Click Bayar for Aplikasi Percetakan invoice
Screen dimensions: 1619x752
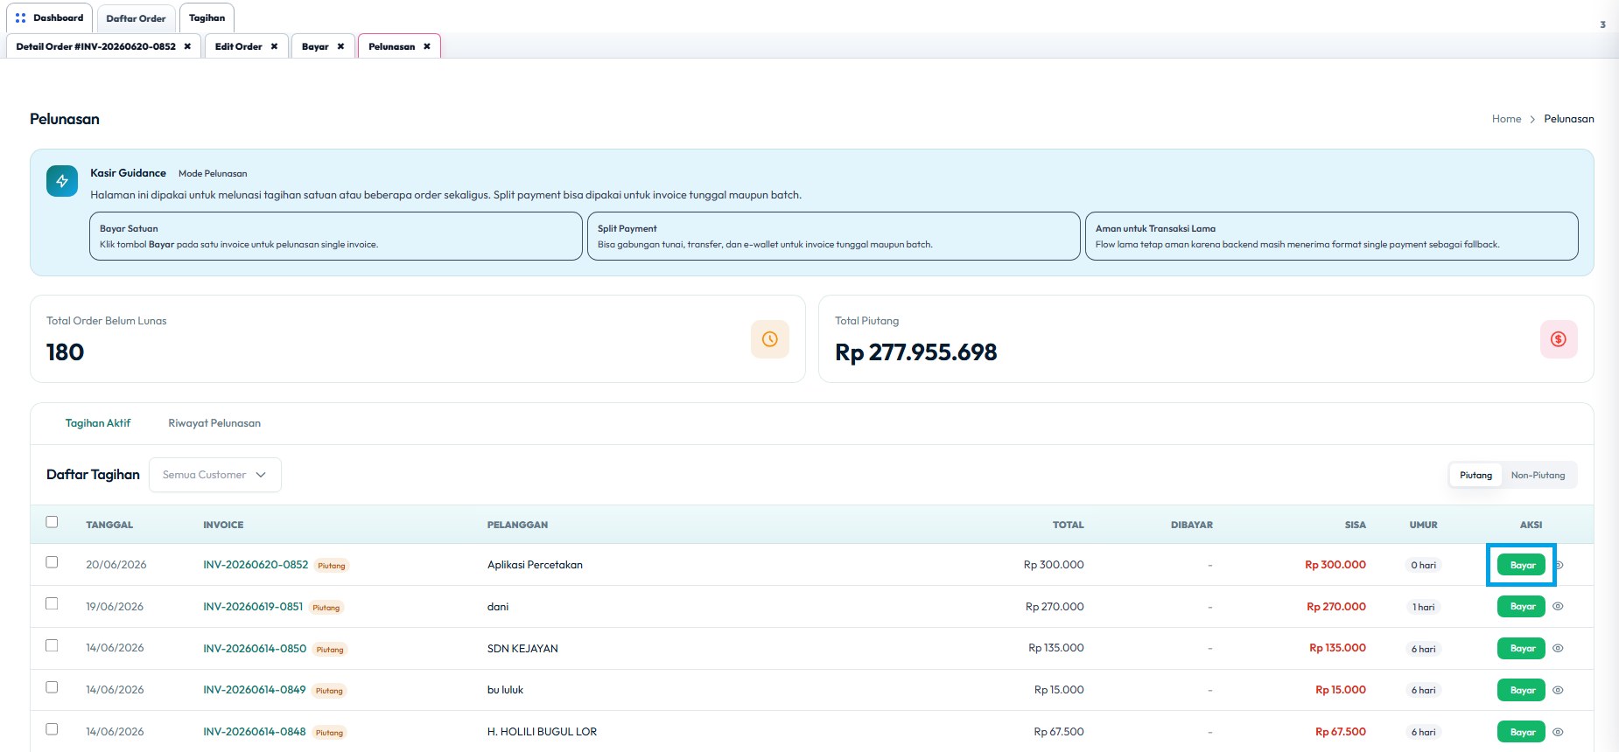pyautogui.click(x=1522, y=565)
